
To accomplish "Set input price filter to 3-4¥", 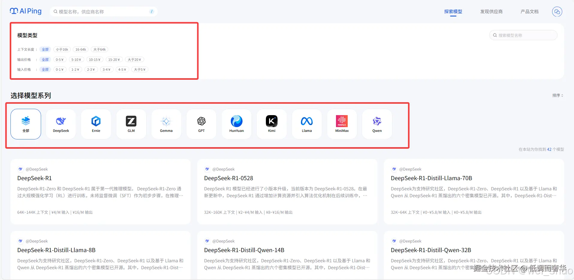I will [106, 70].
